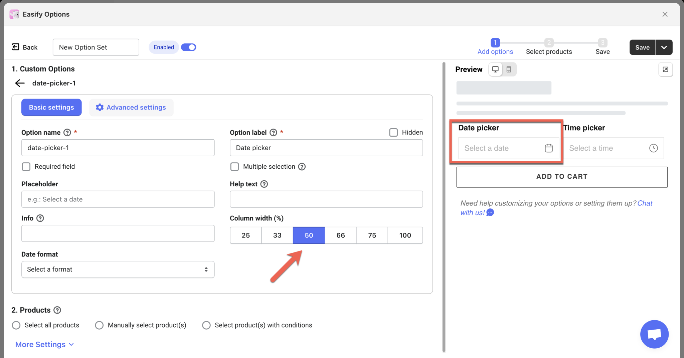Switch to Advanced settings tab
684x358 pixels.
pyautogui.click(x=131, y=108)
